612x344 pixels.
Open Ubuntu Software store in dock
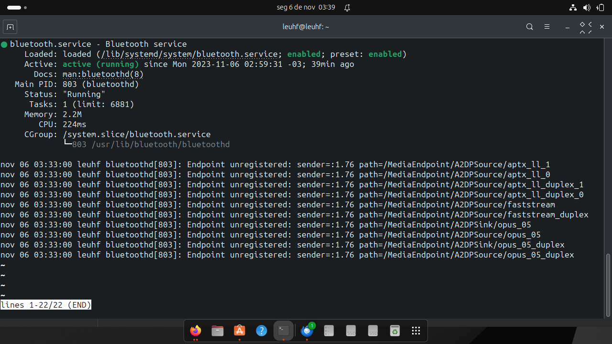(240, 331)
